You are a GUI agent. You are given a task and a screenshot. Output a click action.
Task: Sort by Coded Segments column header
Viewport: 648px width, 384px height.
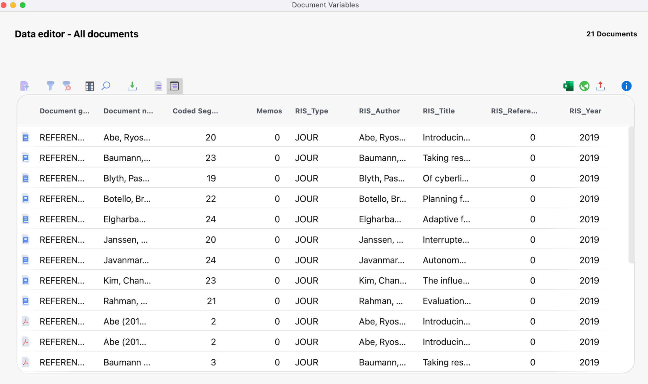(195, 111)
